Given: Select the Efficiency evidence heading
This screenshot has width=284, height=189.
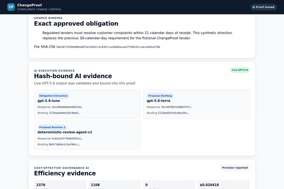Looking at the screenshot, I should (65, 173).
